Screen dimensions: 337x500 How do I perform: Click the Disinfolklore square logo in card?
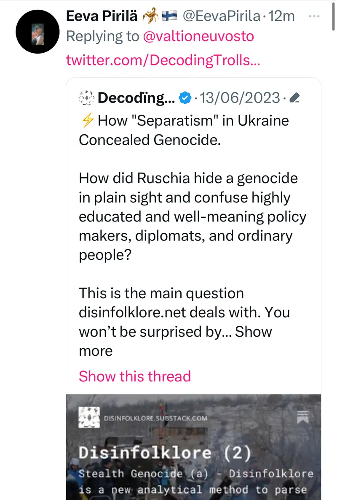89,418
